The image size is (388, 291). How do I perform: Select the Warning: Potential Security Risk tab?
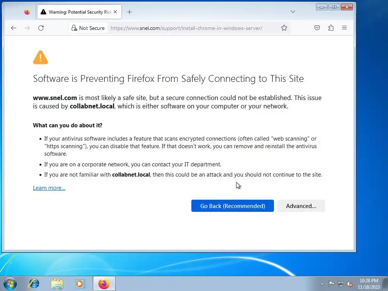(80, 12)
